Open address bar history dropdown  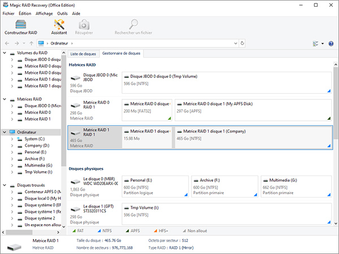[x=236, y=43]
